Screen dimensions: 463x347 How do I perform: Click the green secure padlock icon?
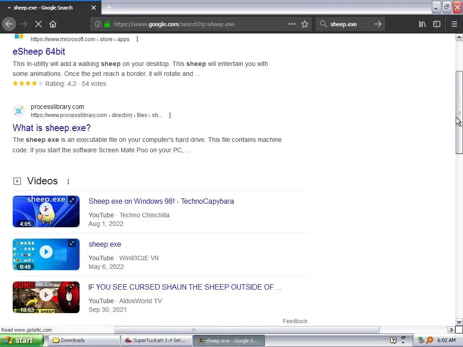[x=107, y=24]
